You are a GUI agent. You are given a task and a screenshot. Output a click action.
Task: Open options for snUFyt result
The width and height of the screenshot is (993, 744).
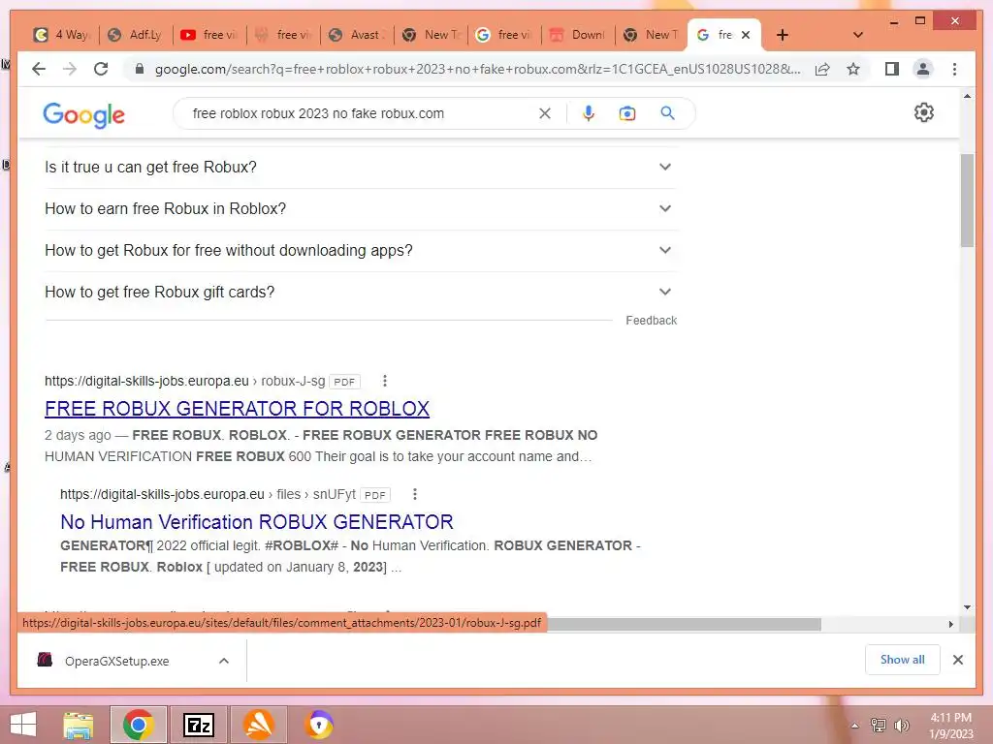pos(414,494)
